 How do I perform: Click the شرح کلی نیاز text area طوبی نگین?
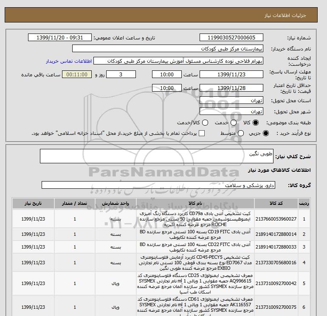click(x=157, y=156)
